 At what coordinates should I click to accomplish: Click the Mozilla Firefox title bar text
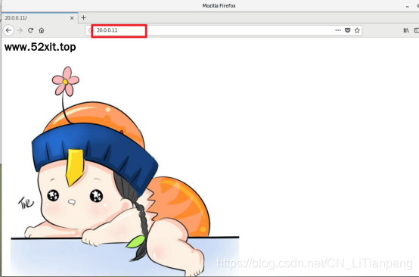point(219,6)
